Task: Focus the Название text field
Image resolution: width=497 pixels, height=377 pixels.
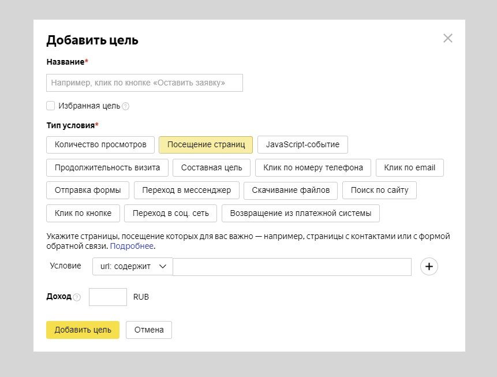Action: coord(144,83)
